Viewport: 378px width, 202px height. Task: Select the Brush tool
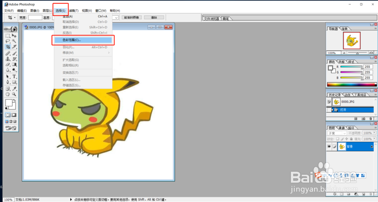[x=14, y=53]
